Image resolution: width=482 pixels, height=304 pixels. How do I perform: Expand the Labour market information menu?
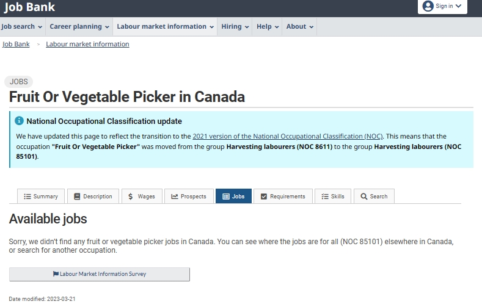[166, 27]
